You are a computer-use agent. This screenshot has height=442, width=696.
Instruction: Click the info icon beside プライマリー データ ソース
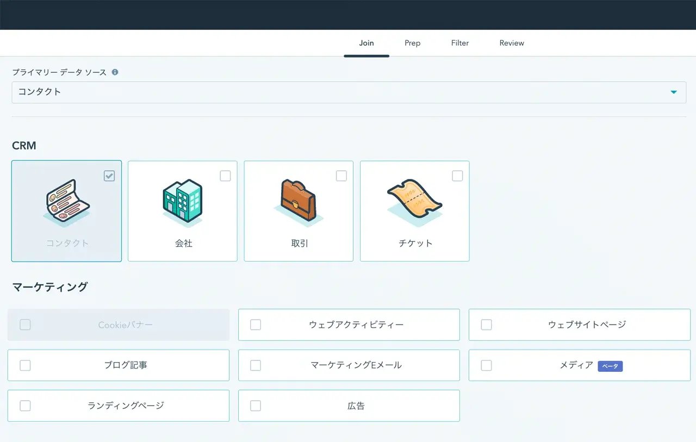pos(115,72)
